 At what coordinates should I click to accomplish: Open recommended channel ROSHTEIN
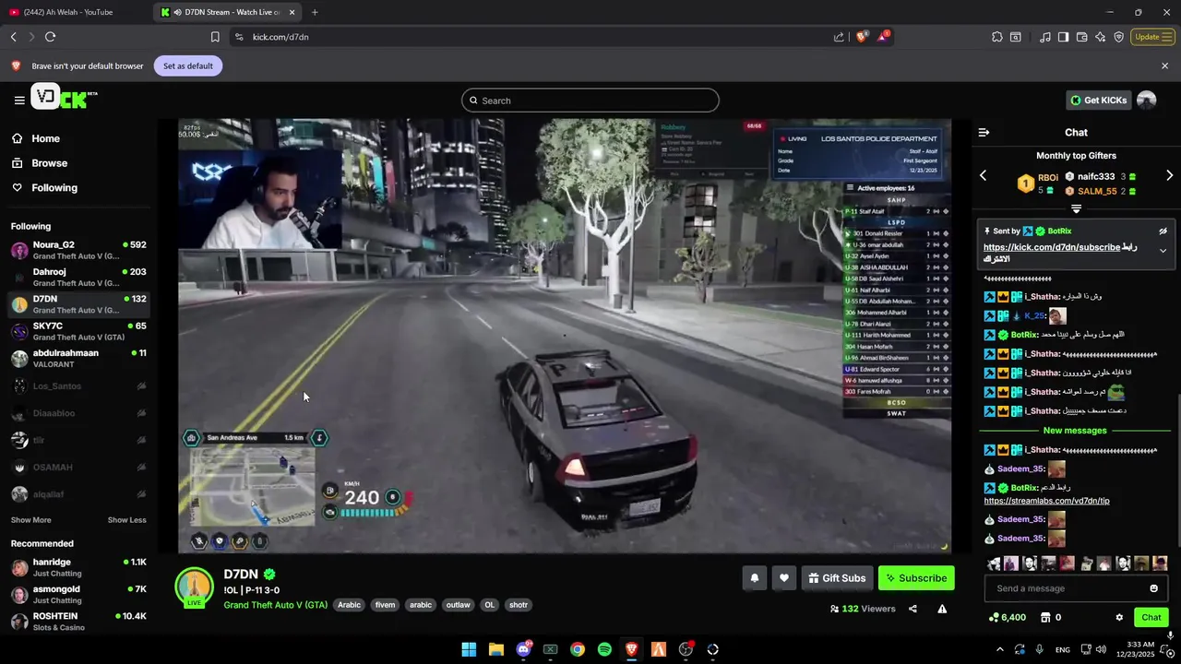78,622
